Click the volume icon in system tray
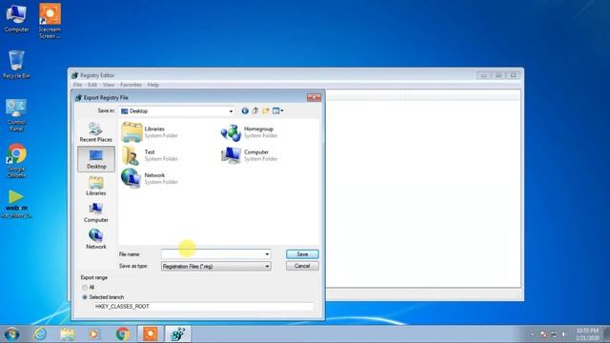The image size is (610, 343). tap(564, 334)
